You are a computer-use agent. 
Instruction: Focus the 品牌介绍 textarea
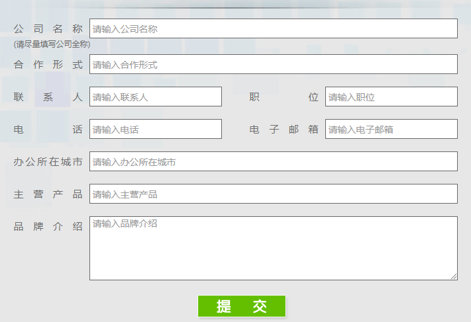coord(273,248)
